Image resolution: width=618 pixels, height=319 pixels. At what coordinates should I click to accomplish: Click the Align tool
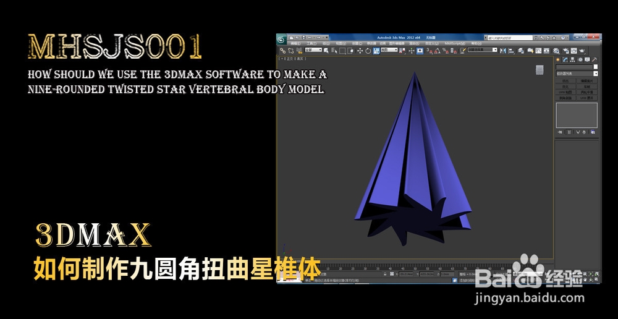(512, 51)
